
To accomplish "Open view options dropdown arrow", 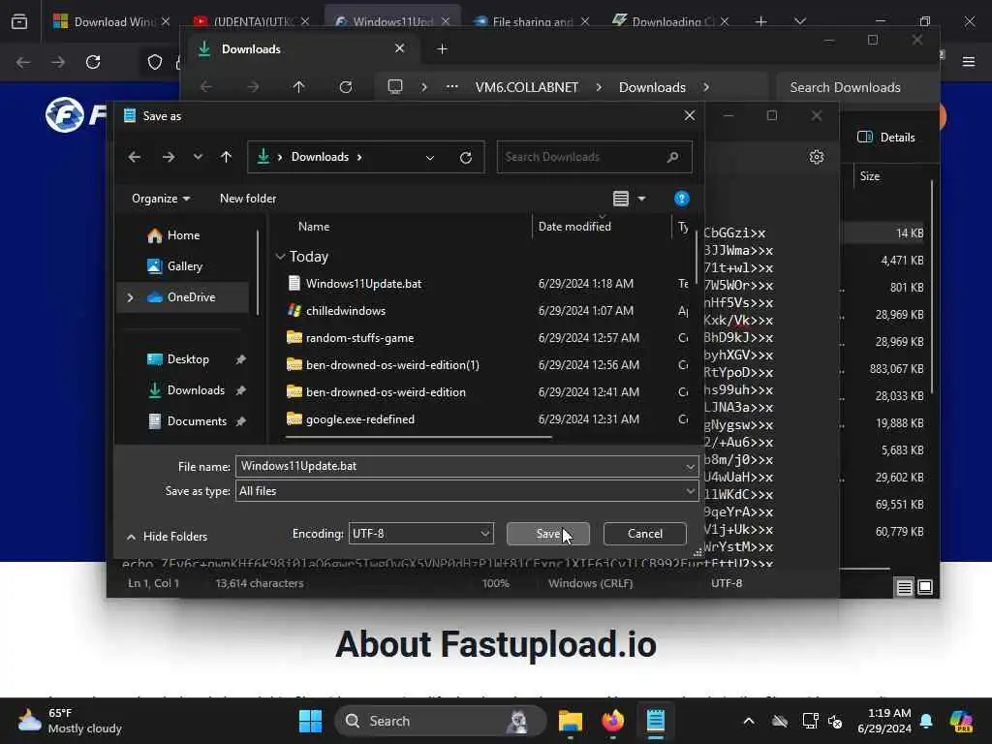I will (x=641, y=199).
